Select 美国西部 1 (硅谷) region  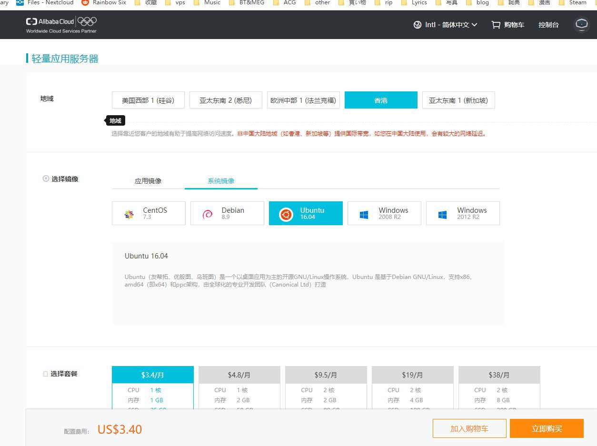[x=148, y=100]
